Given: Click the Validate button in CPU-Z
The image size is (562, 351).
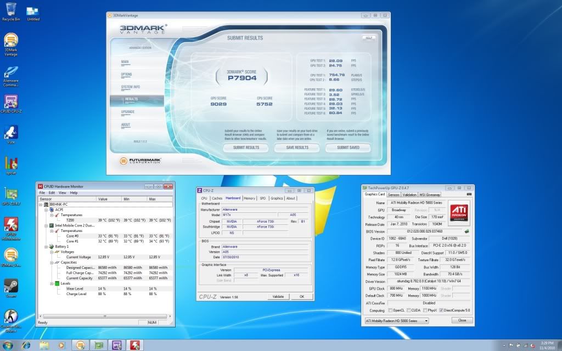Looking at the screenshot, I should [x=278, y=297].
